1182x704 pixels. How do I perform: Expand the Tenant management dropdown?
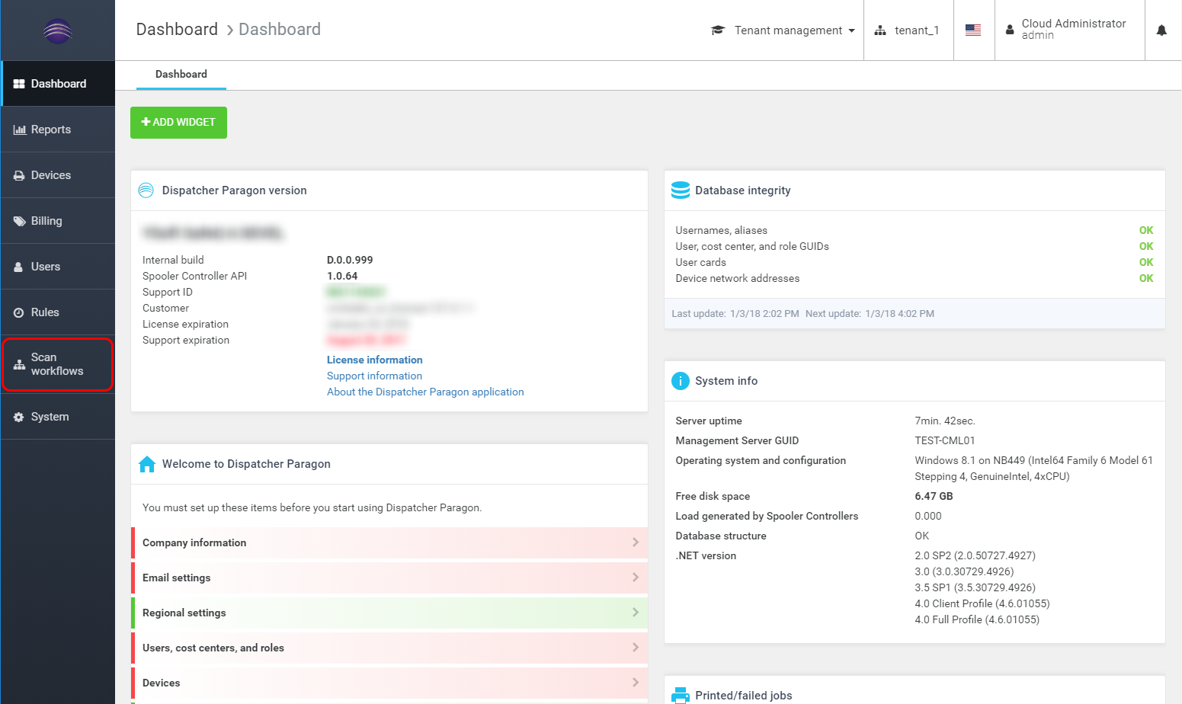pos(788,30)
